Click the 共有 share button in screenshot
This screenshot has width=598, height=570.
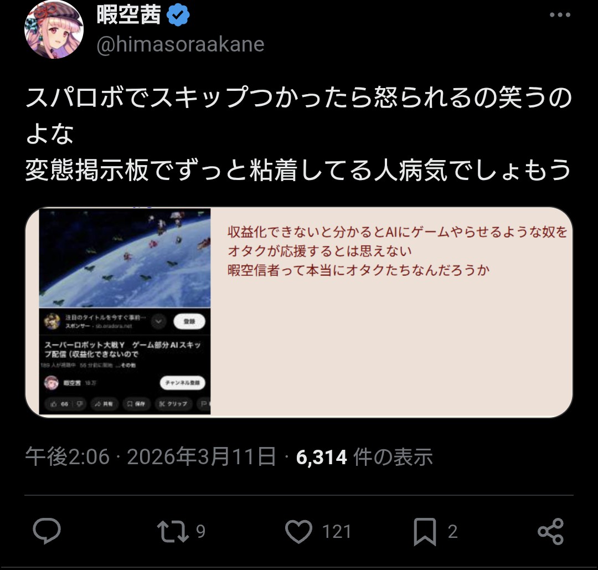(104, 404)
